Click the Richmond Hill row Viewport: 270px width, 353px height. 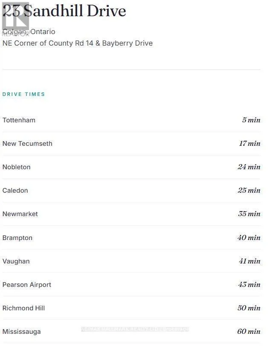[131, 308]
